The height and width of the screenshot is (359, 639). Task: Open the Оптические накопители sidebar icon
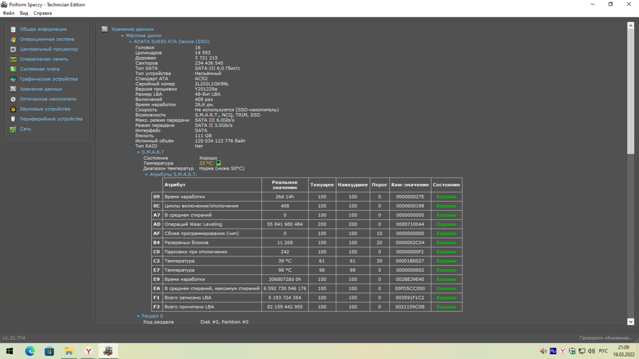[13, 99]
